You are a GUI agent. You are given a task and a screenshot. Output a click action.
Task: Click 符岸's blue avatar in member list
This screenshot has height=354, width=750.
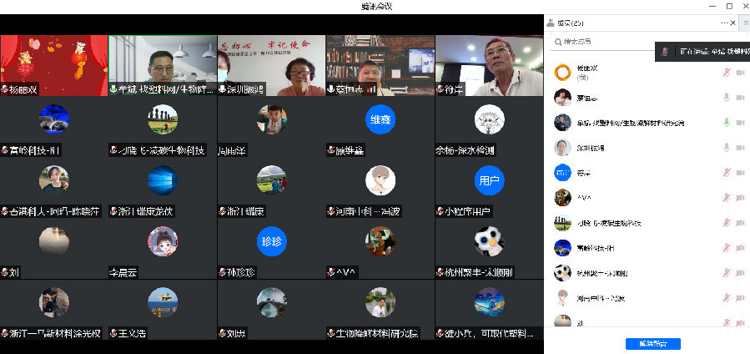point(562,172)
